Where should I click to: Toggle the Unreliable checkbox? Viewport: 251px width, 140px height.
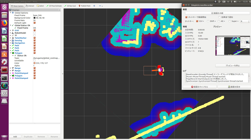(x=34, y=61)
